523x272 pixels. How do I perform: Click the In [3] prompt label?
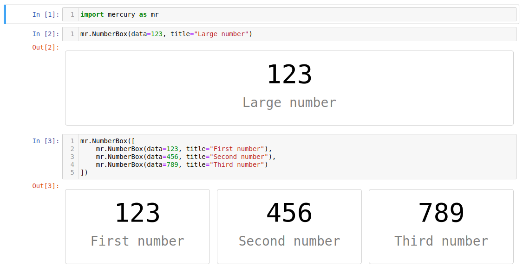click(45, 141)
